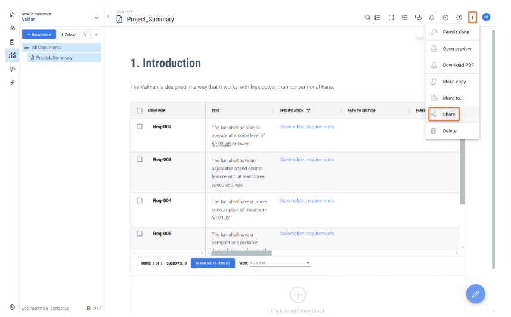Open the scripting code icon in the sidebar
Screen dimensions: 511x317
[x=12, y=69]
